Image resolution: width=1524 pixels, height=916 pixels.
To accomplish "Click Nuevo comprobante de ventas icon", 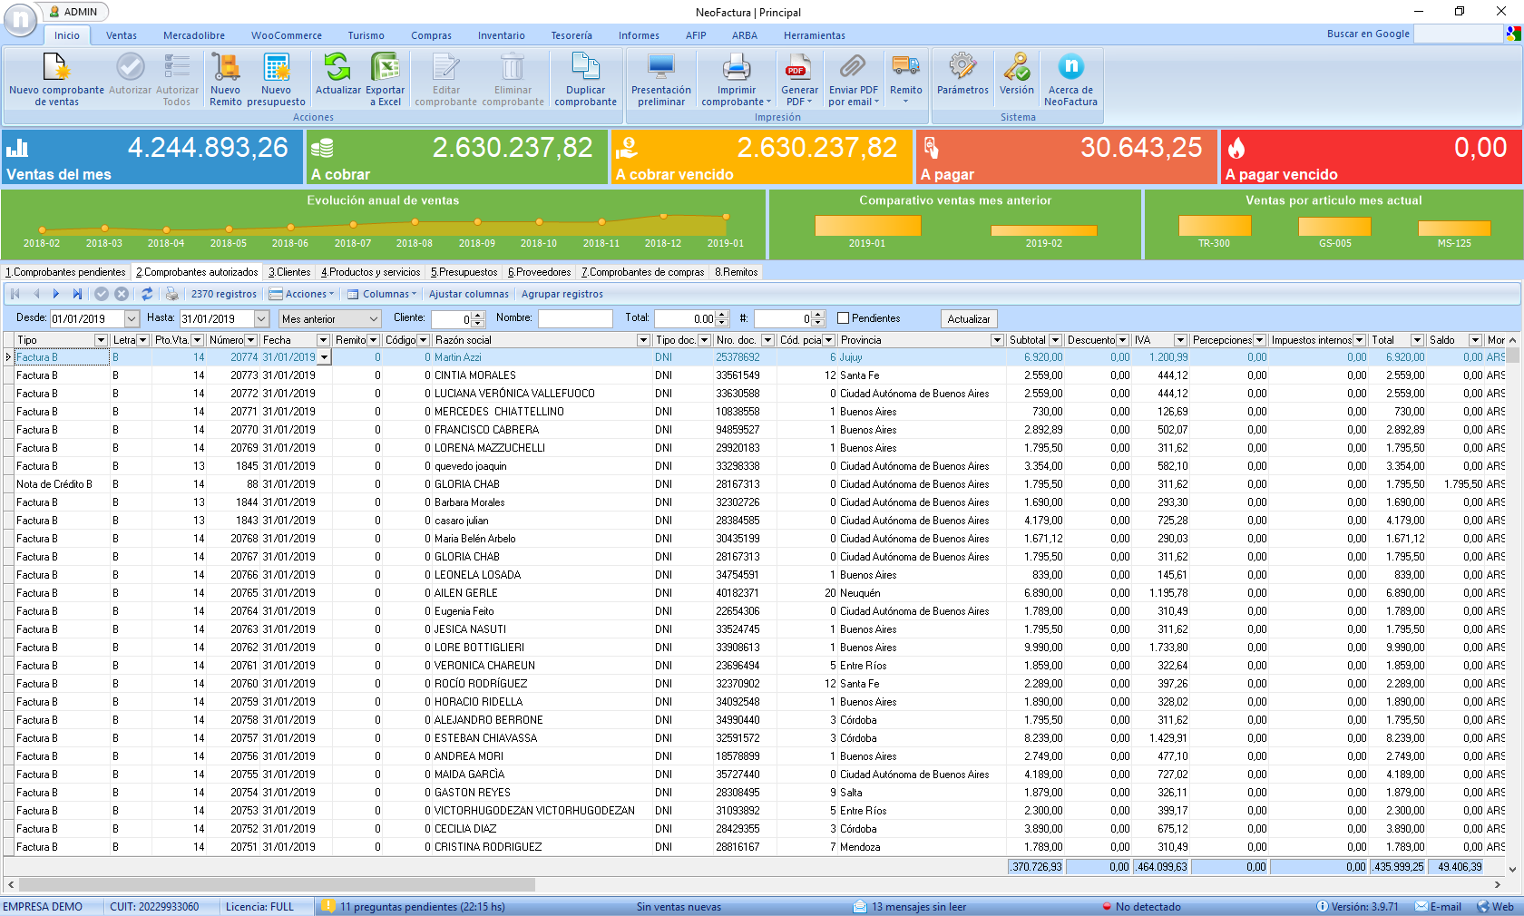I will tap(56, 69).
